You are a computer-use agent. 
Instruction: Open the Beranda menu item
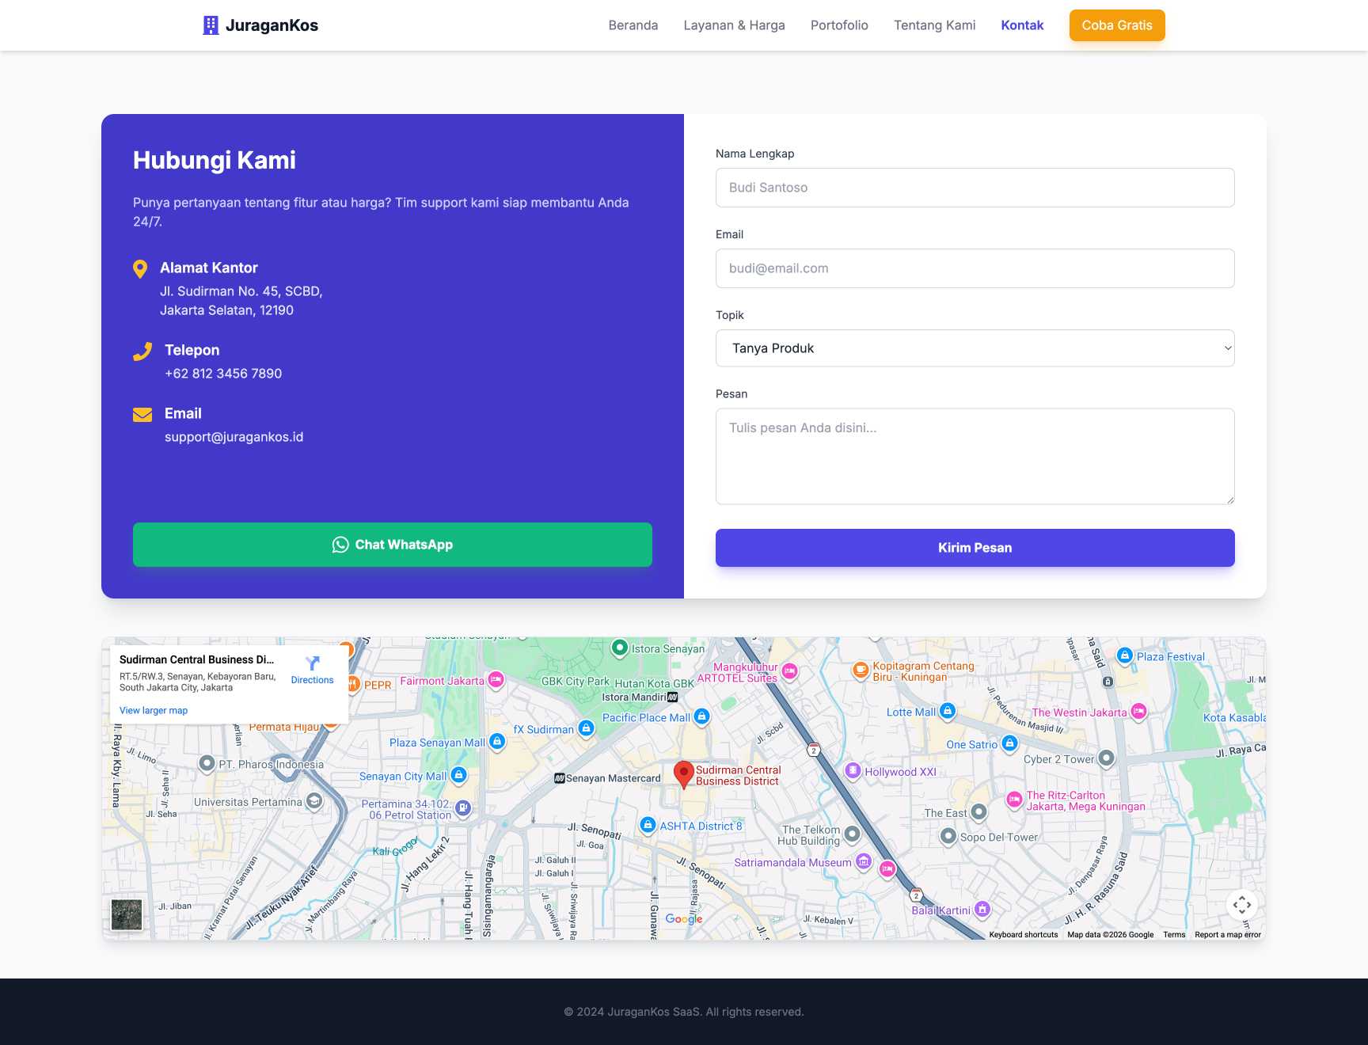tap(633, 25)
